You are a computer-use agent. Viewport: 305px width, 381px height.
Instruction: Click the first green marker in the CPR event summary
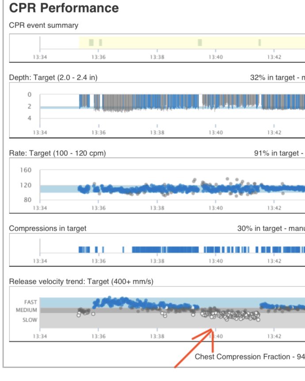(x=91, y=42)
